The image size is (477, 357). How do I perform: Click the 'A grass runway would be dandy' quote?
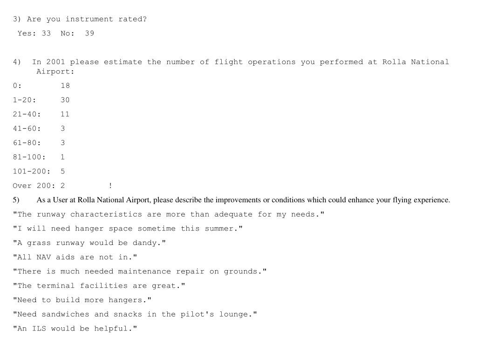coord(89,243)
